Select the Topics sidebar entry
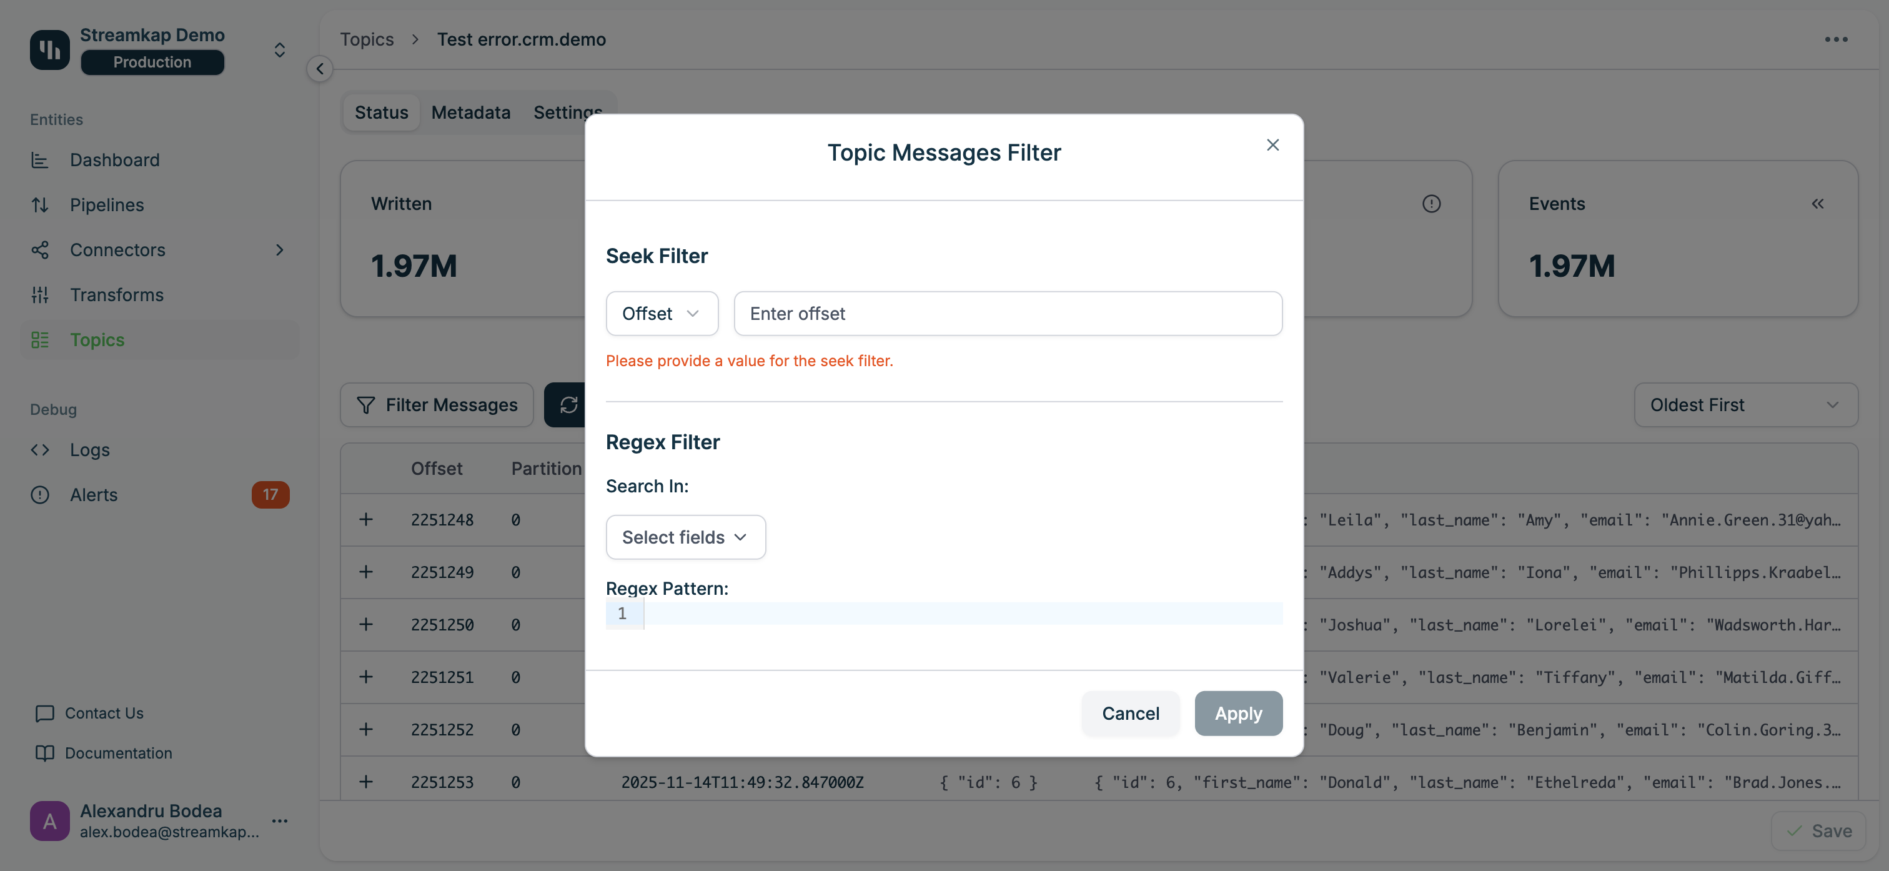The width and height of the screenshot is (1889, 871). (x=96, y=339)
